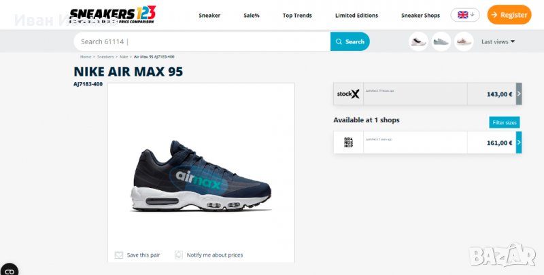This screenshot has height=275, width=544.
Task: Open the StockX shop logo
Action: (348, 94)
